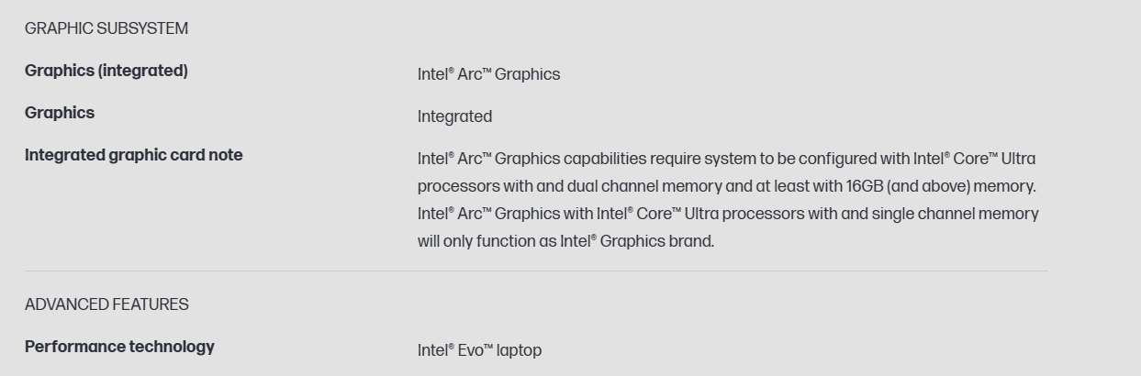The width and height of the screenshot is (1141, 376).
Task: Click the 'Performance technology' label
Action: (119, 347)
